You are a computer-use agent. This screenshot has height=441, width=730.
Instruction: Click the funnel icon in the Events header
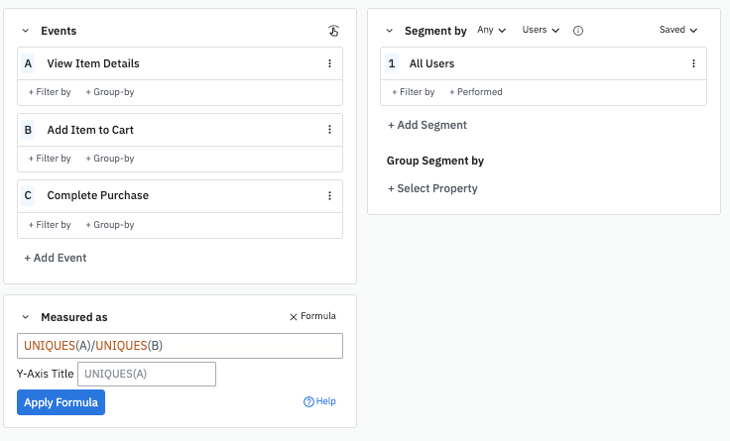click(x=334, y=31)
